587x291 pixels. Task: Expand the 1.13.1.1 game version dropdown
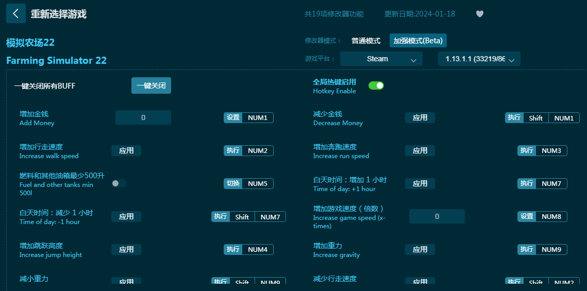pyautogui.click(x=479, y=59)
